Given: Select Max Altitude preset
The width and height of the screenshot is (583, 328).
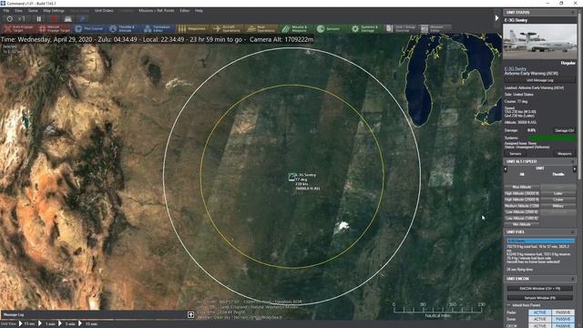Looking at the screenshot, I should click(522, 187).
